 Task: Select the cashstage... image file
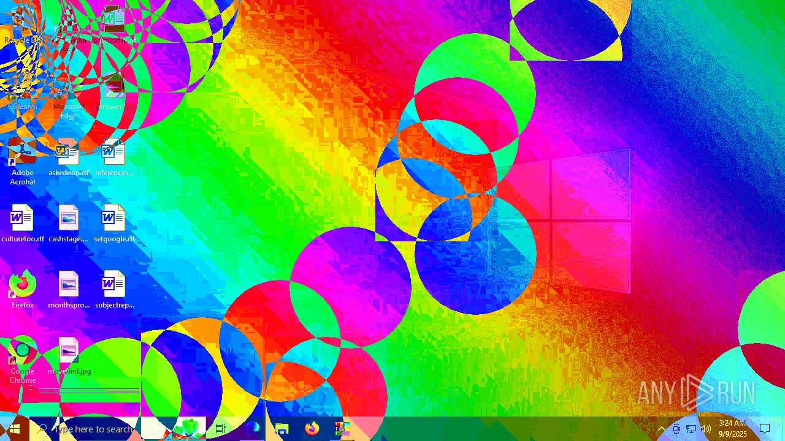tap(68, 224)
